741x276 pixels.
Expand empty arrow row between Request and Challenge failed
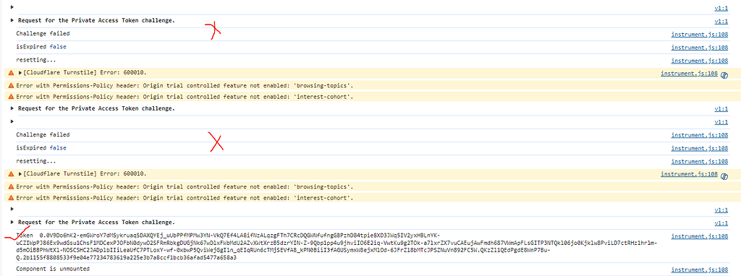point(12,121)
